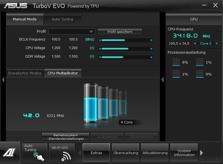Click the first tallest core cylinder
223x164 pixels.
coord(91,103)
